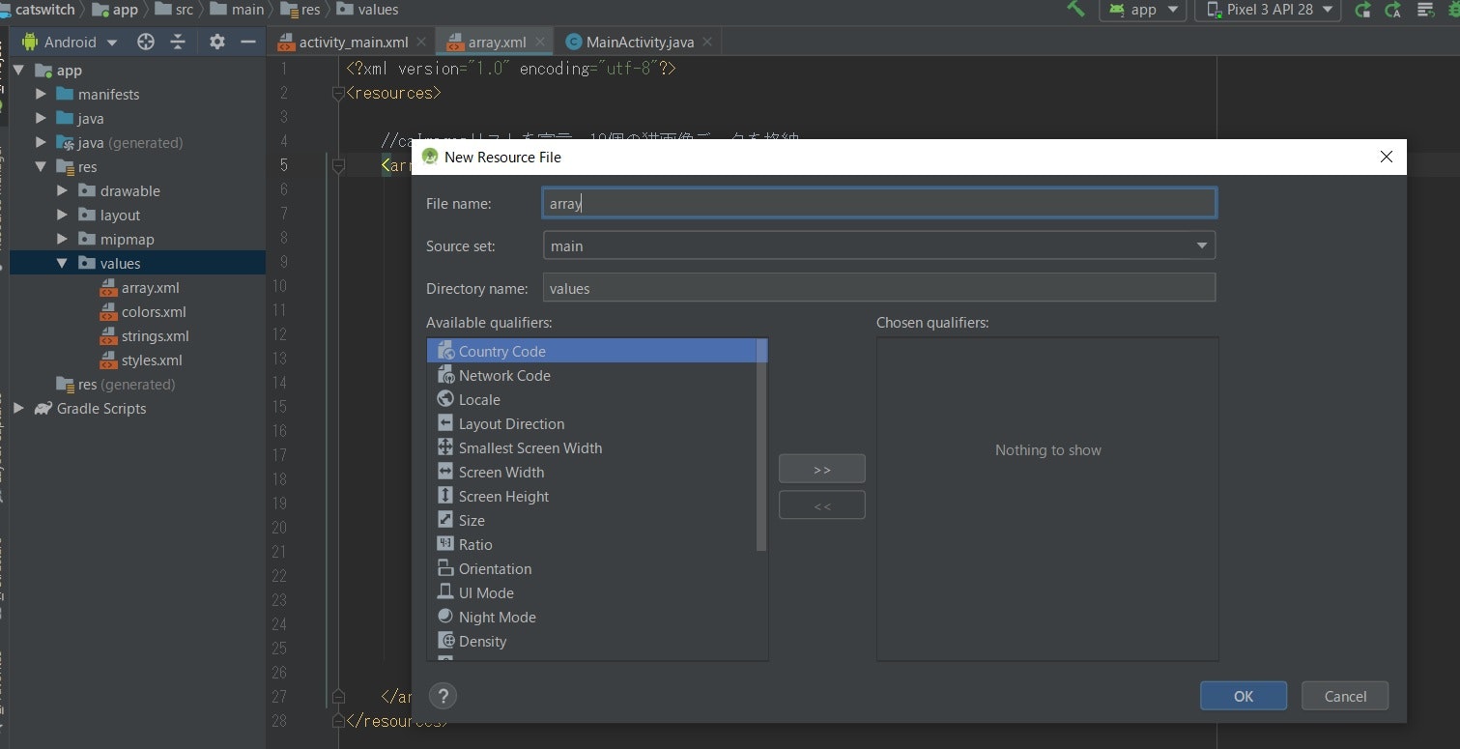Select the Night Mode qualifier

point(592,617)
